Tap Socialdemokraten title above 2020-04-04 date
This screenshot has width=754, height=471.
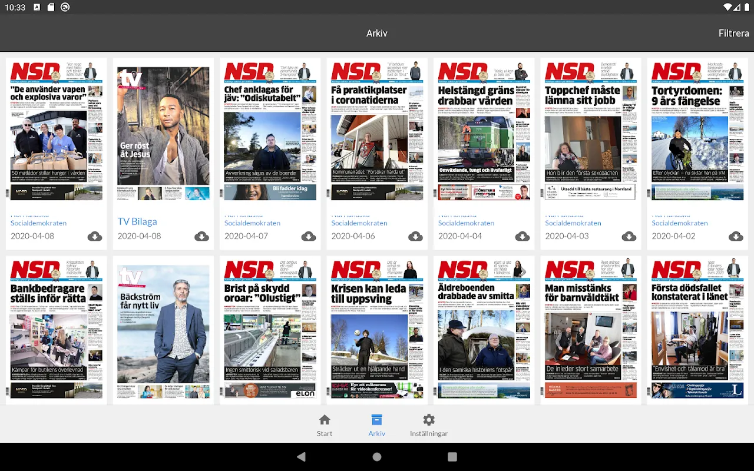(x=467, y=223)
